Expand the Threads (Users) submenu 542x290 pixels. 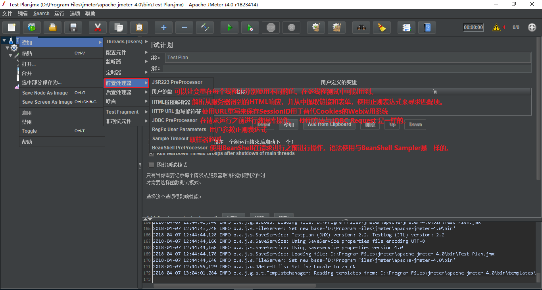click(127, 42)
